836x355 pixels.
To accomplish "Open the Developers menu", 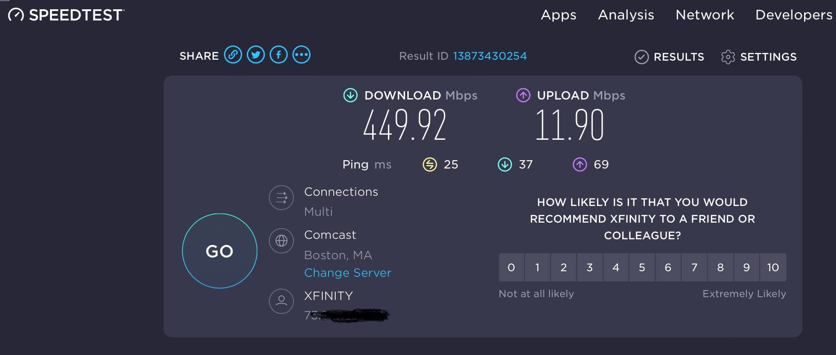I will (x=792, y=15).
